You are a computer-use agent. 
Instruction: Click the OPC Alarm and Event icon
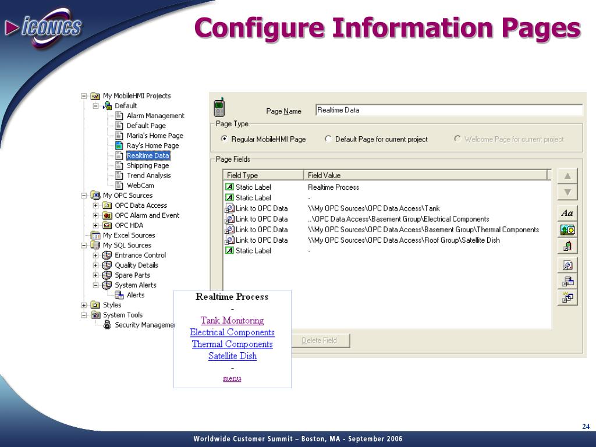point(107,215)
